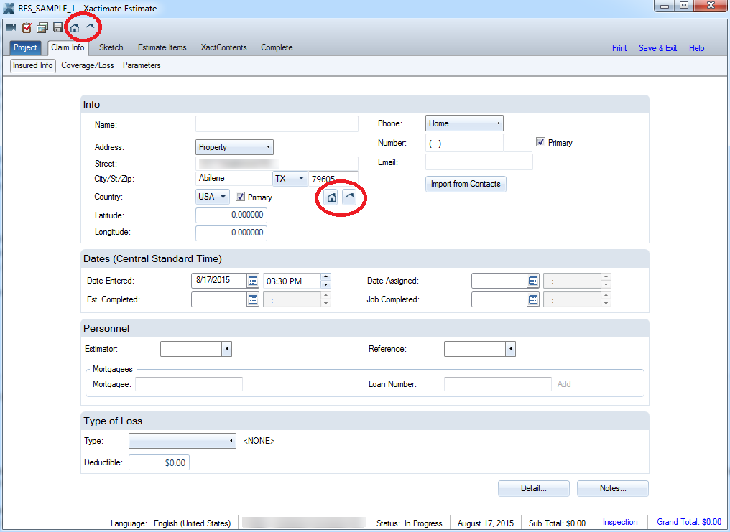Image resolution: width=730 pixels, height=532 pixels.
Task: Open calendar picker for Job Completed
Action: [533, 300]
